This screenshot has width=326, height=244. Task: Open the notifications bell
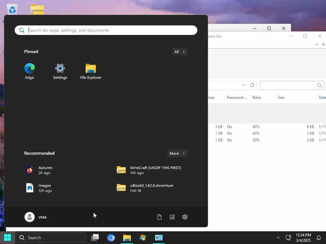(x=318, y=238)
